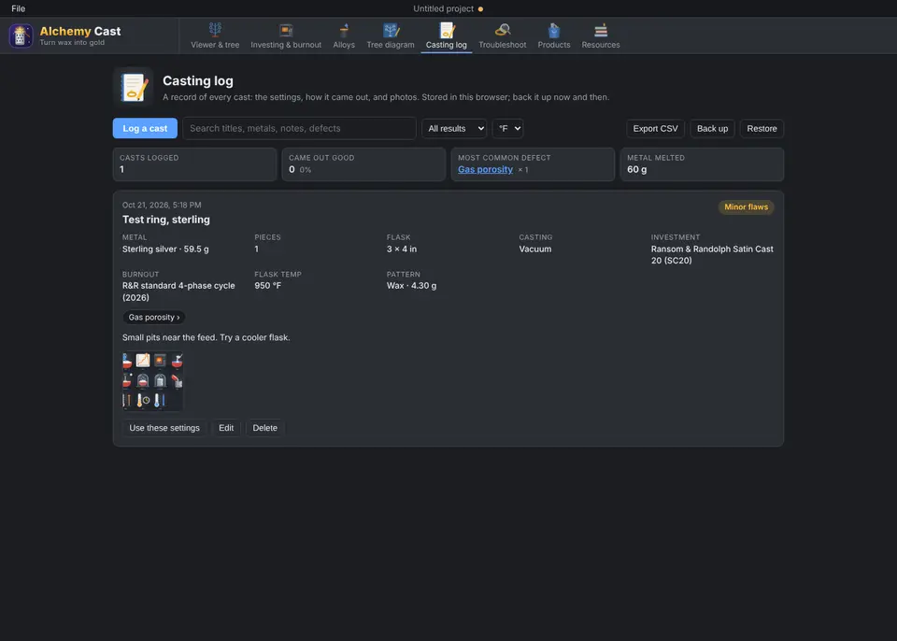
Task: Click the Restore button
Action: (x=762, y=129)
